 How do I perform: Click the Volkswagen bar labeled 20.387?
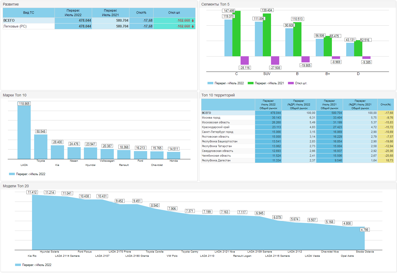(107, 154)
